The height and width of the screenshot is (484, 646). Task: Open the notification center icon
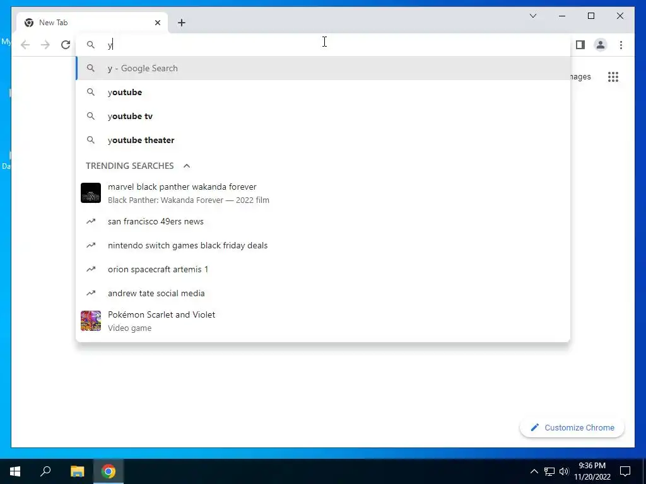(625, 471)
